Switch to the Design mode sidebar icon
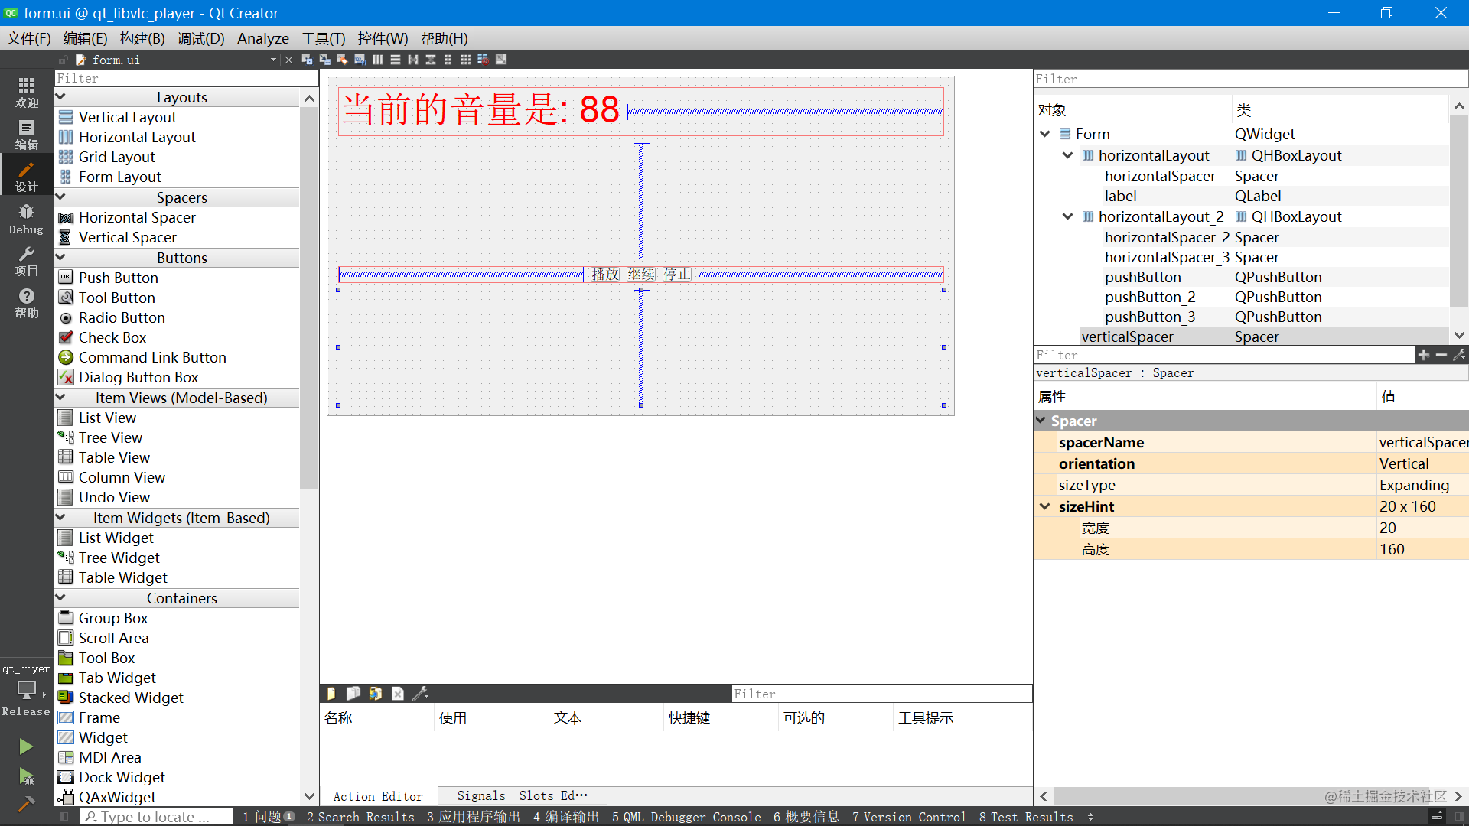1469x826 pixels. pyautogui.click(x=26, y=176)
